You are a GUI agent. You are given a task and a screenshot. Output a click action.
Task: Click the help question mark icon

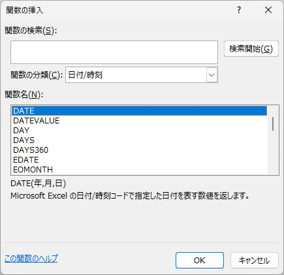tap(239, 10)
